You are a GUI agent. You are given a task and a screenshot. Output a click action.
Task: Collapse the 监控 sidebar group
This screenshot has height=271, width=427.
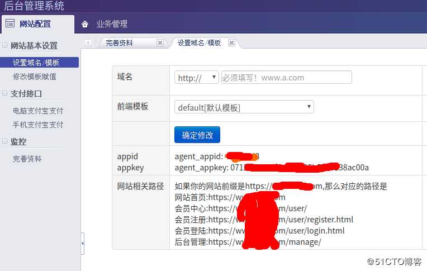point(4,141)
